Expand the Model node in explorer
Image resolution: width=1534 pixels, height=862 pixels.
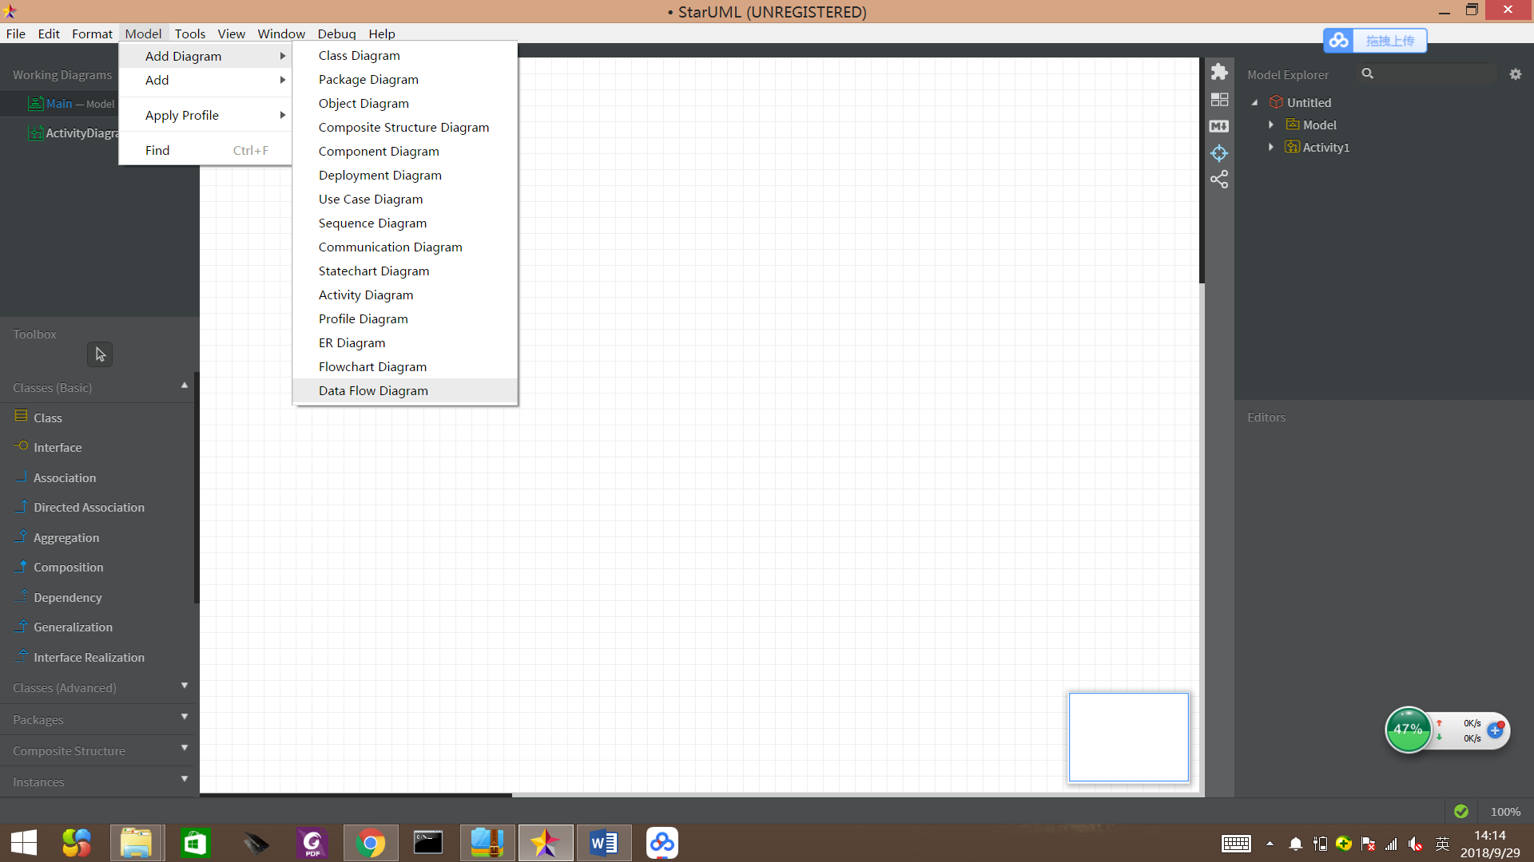pyautogui.click(x=1270, y=125)
